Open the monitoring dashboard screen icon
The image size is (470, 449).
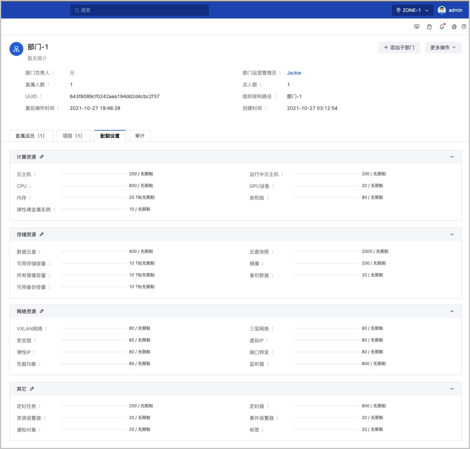point(417,27)
